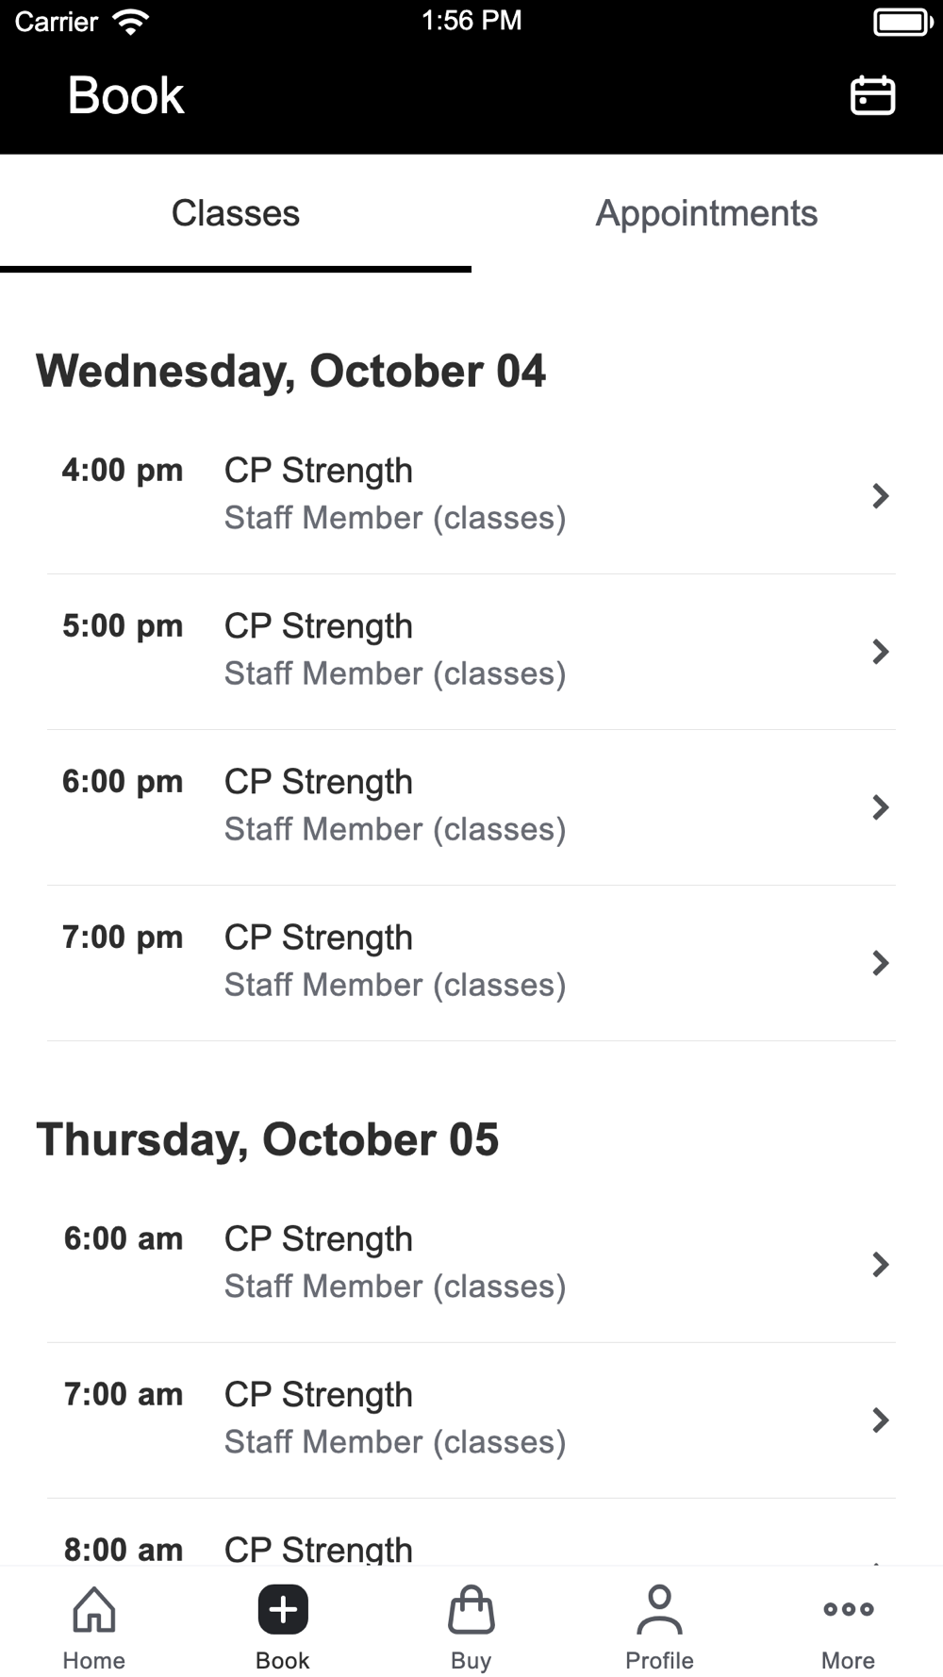Tap the Wi-Fi status icon

[x=130, y=22]
